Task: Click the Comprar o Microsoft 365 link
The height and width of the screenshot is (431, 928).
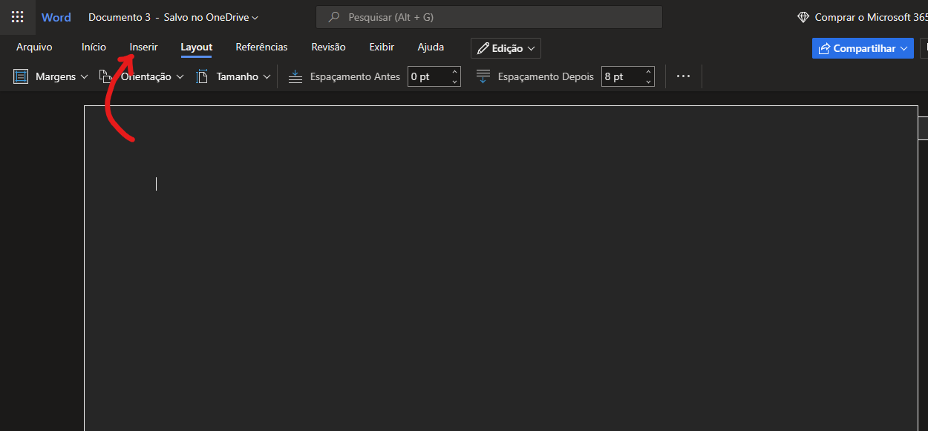Action: point(872,17)
